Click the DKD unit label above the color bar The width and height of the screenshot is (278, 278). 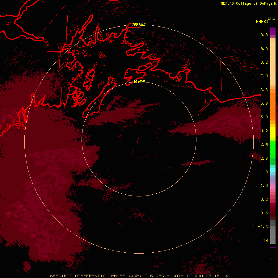click(272, 19)
